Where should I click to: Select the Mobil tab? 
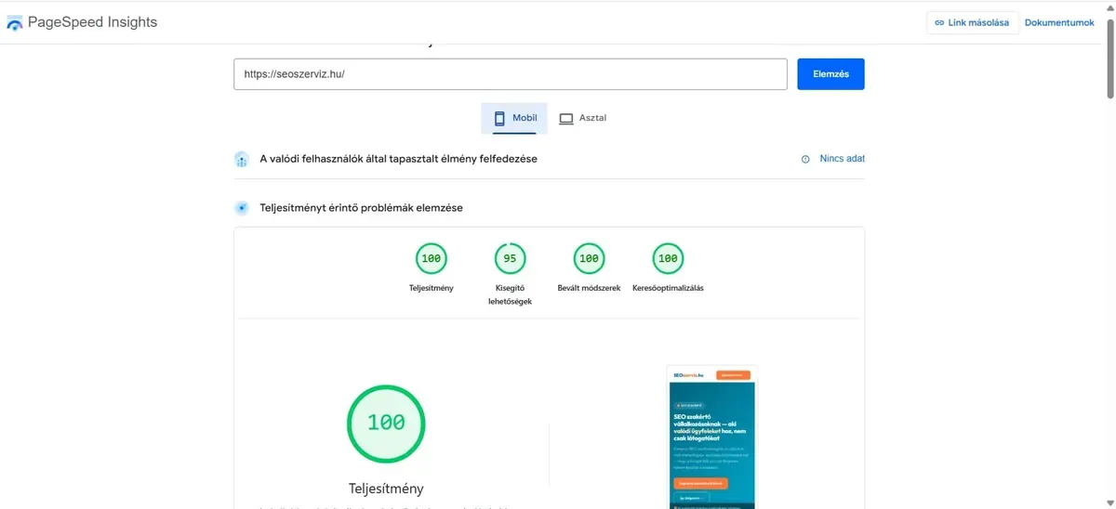point(514,119)
